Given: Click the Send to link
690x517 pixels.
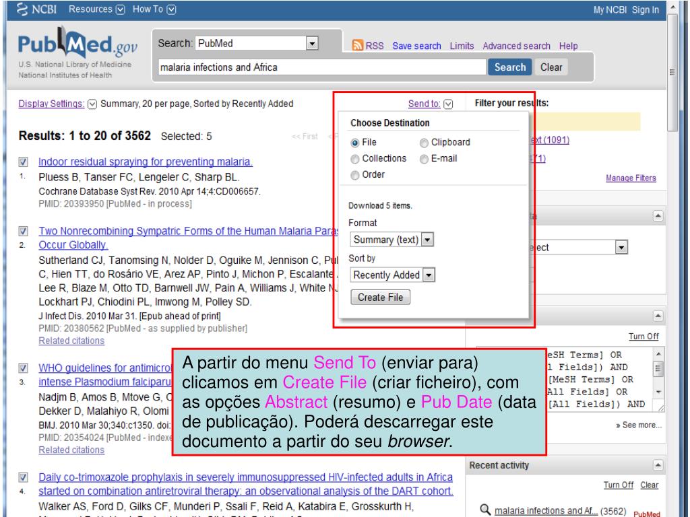Looking at the screenshot, I should coord(424,104).
